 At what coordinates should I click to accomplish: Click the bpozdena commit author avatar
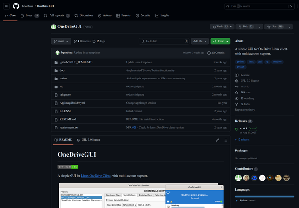pyautogui.click(x=57, y=53)
